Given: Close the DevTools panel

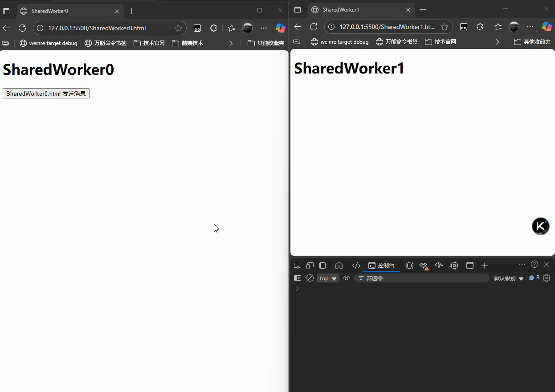Looking at the screenshot, I should pos(547,264).
